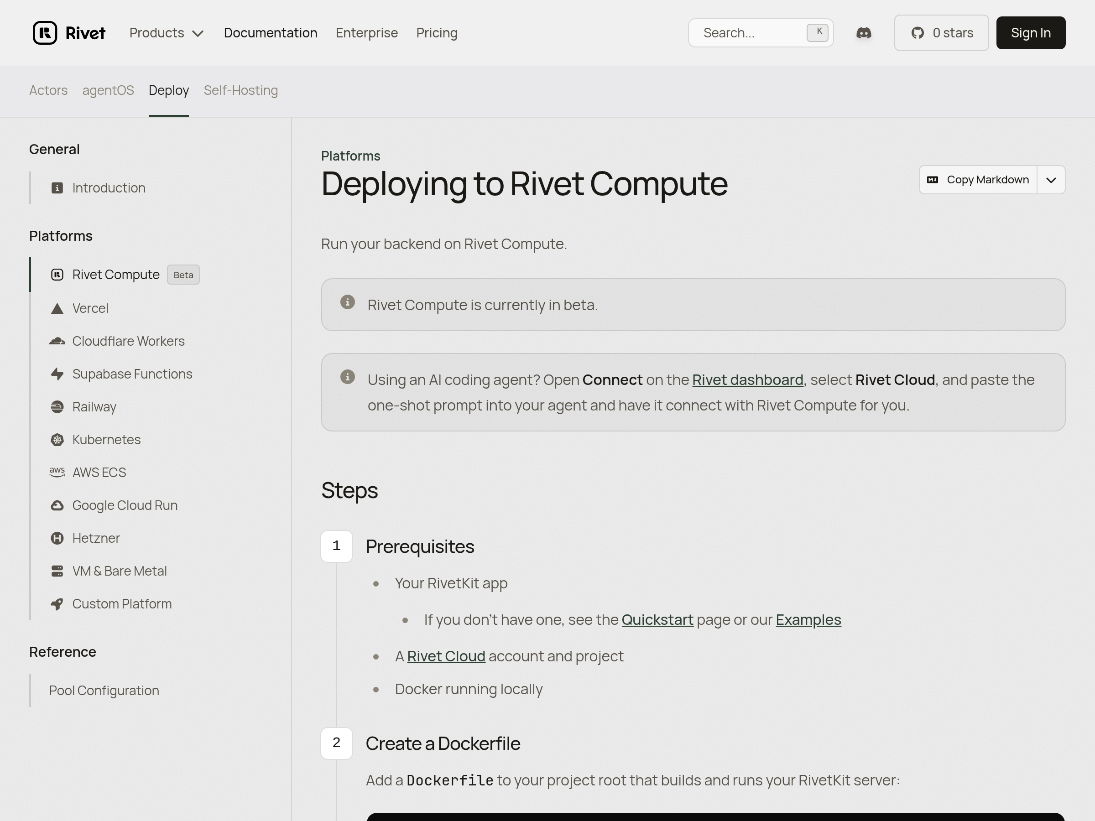Click the Kubernetes wheel icon
The image size is (1095, 821).
coord(57,439)
